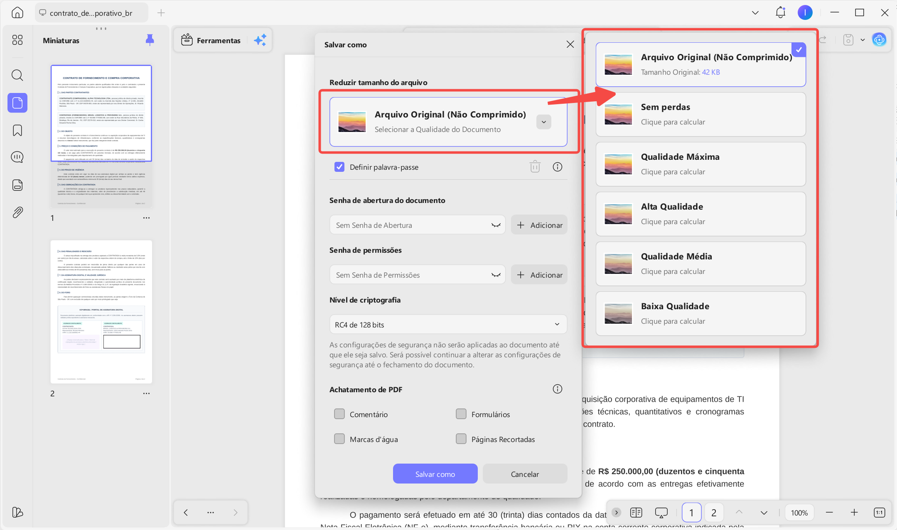The width and height of the screenshot is (897, 530).
Task: Delete the password setting trash icon
Action: pyautogui.click(x=535, y=166)
